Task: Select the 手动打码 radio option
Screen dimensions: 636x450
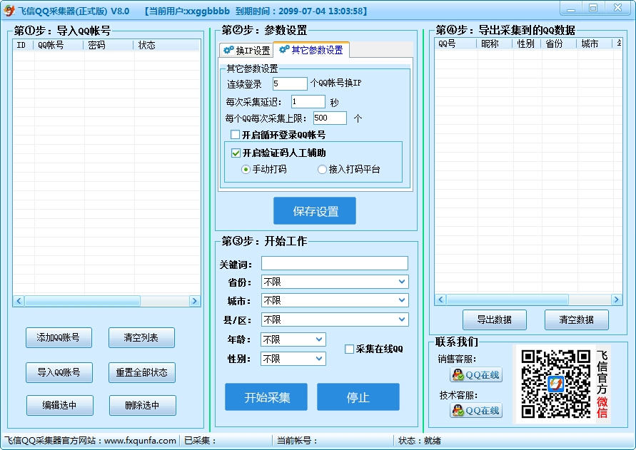Action: 246,170
